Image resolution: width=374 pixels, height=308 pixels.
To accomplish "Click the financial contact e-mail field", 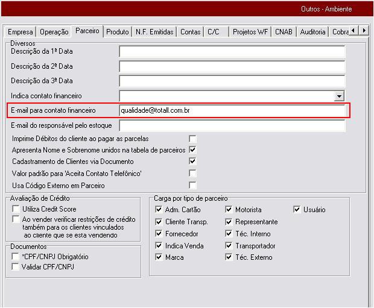I will pos(232,111).
